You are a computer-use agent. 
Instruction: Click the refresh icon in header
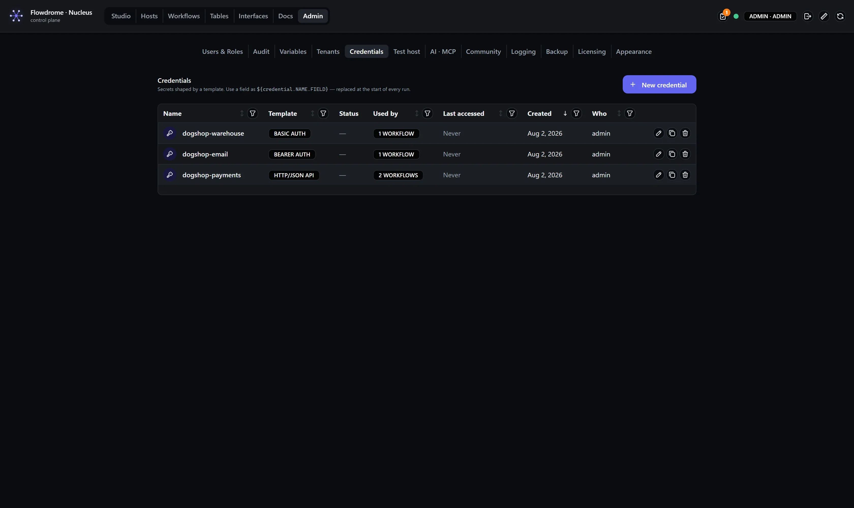click(x=840, y=16)
